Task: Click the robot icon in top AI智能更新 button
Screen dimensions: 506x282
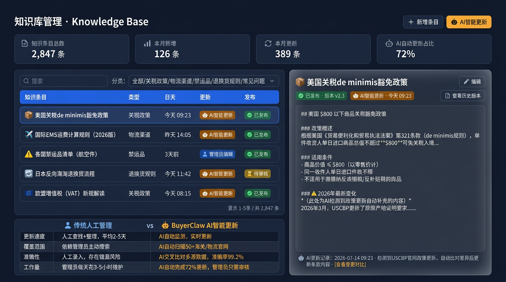Action: tap(454, 22)
